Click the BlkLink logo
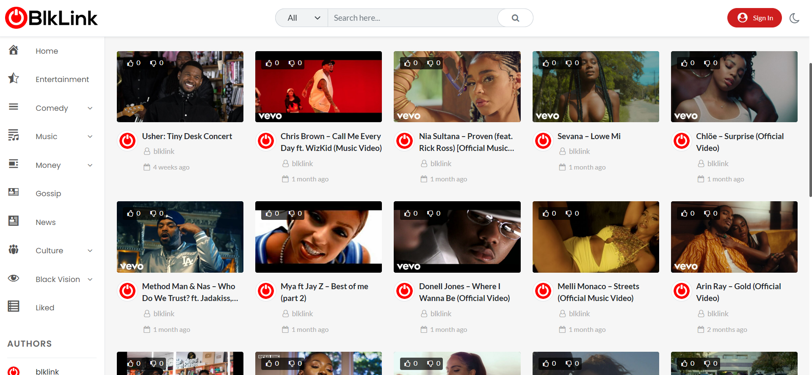812x375 pixels. coord(51,18)
